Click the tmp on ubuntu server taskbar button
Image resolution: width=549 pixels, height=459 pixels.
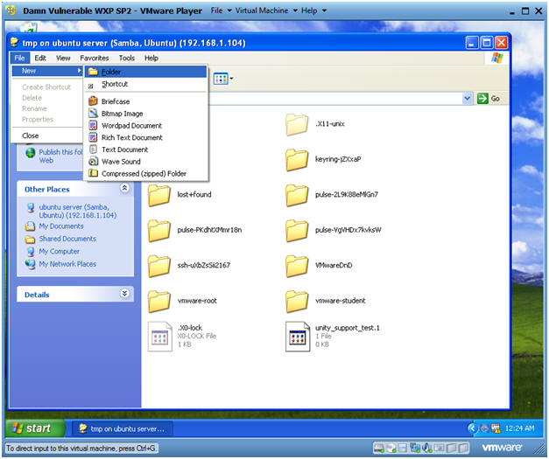tap(122, 428)
